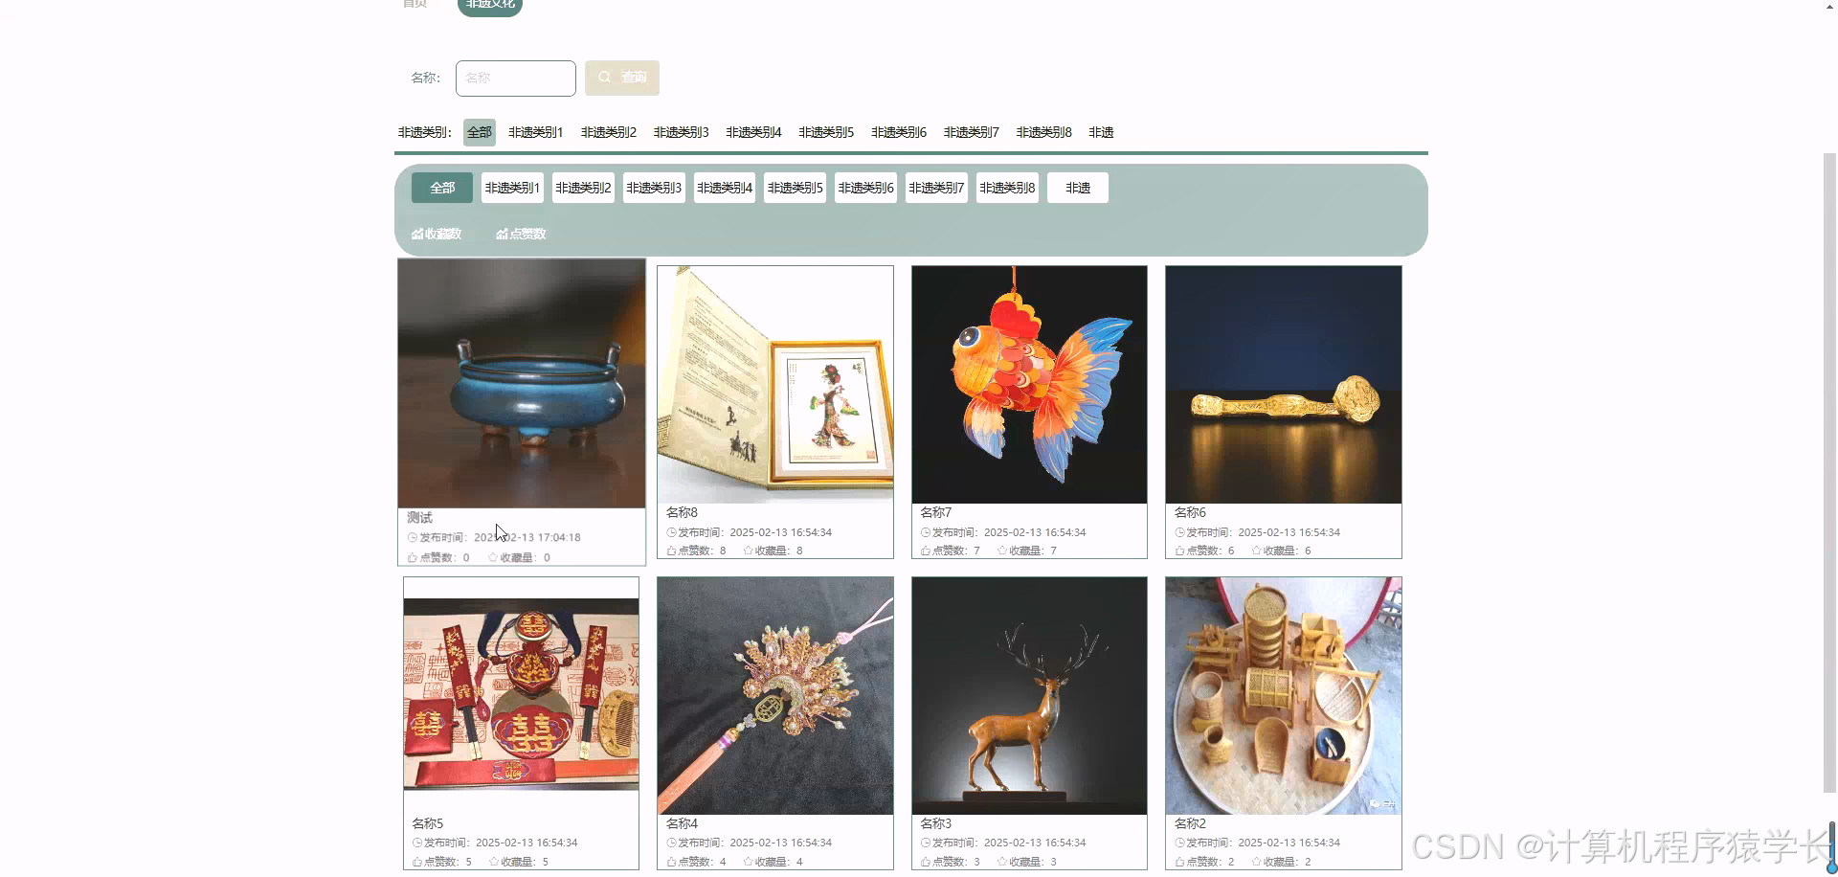Click white 非遗类别6 button in green panel
Image resolution: width=1838 pixels, height=877 pixels.
(865, 188)
